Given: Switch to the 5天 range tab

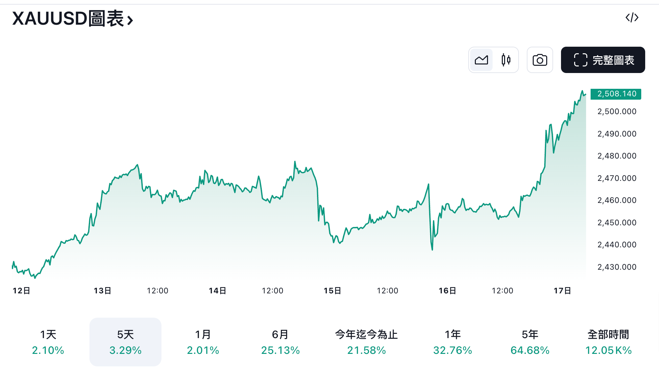Looking at the screenshot, I should point(125,341).
